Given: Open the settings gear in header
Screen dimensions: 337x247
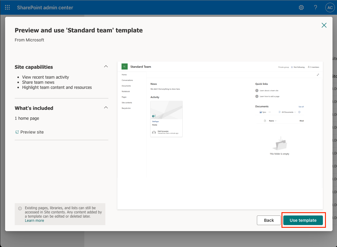Looking at the screenshot, I should tap(301, 8).
